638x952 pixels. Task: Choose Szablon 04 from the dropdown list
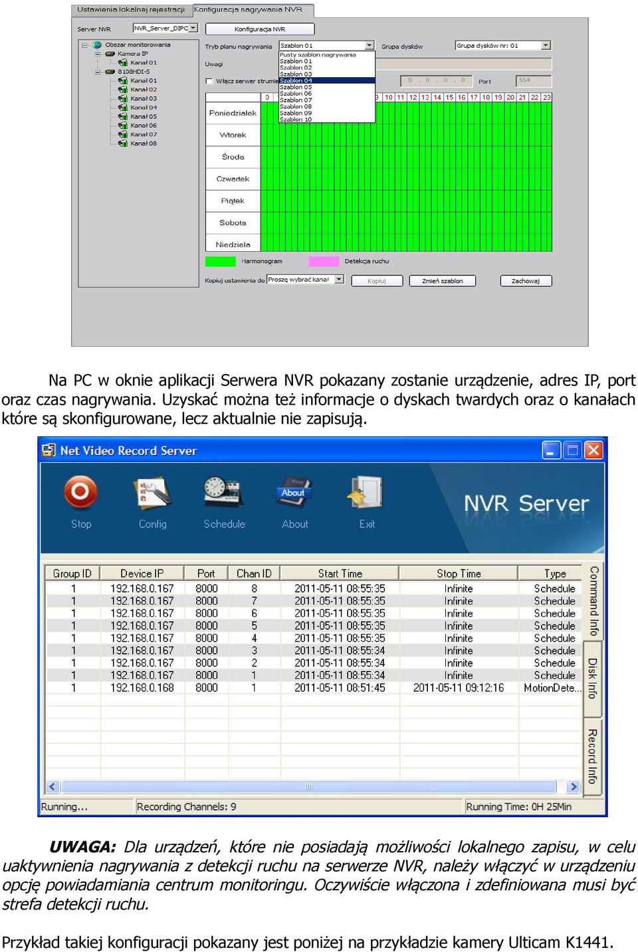point(327,80)
